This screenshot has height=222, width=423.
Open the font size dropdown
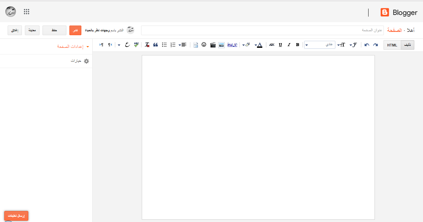coord(341,45)
